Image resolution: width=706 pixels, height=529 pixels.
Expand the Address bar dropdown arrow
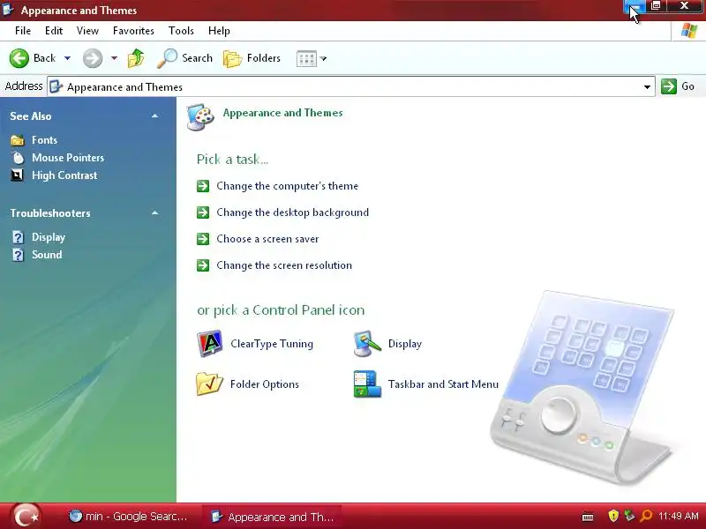pos(647,86)
